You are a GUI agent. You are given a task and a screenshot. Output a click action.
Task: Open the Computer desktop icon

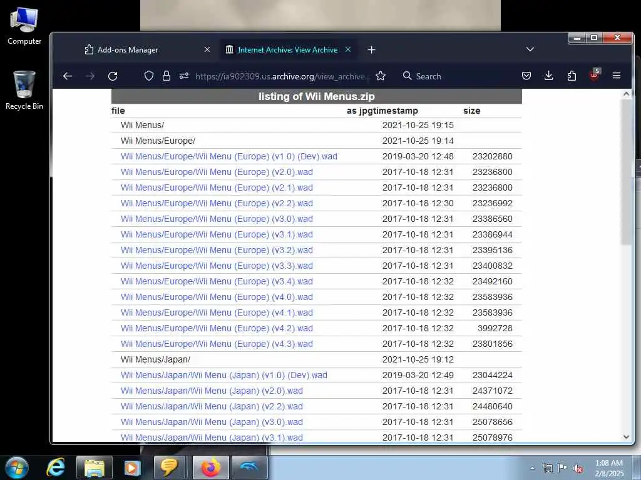pos(24,26)
